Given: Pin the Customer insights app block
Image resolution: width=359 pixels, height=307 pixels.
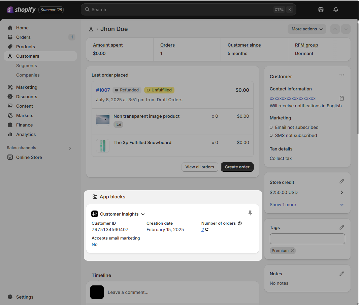Looking at the screenshot, I should [x=250, y=213].
